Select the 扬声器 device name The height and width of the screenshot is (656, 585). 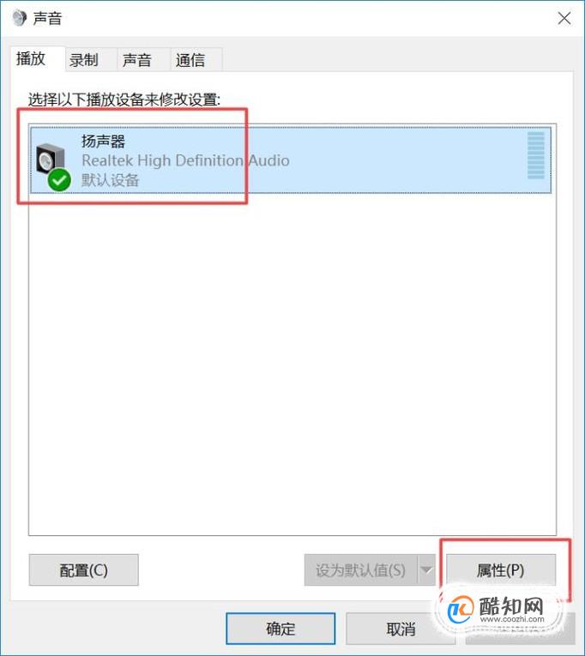103,141
